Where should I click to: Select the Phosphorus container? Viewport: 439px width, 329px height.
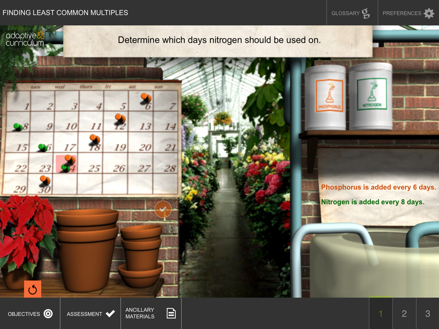[x=325, y=97]
